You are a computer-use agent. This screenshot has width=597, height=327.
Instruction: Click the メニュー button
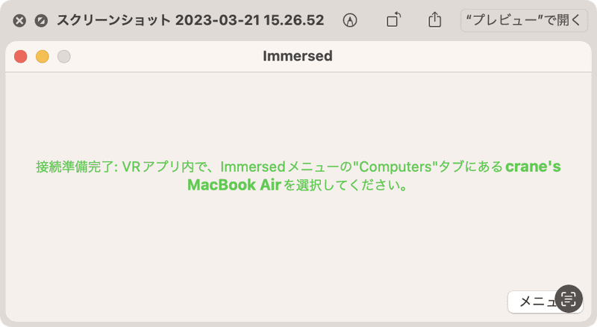[x=534, y=302]
